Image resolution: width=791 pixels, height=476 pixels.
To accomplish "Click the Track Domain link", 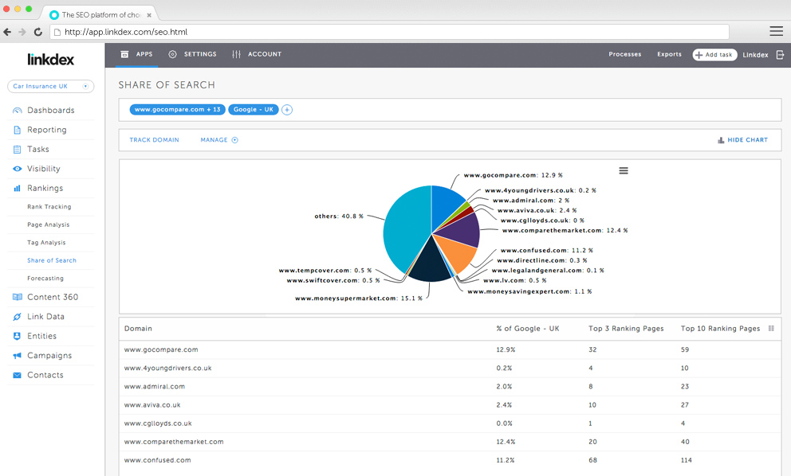I will pyautogui.click(x=154, y=140).
